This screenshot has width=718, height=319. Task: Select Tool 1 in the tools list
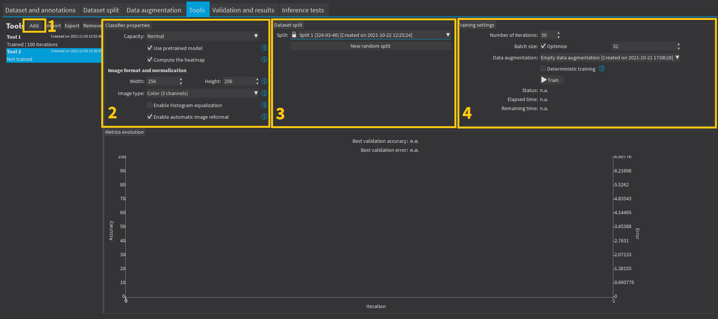click(54, 41)
